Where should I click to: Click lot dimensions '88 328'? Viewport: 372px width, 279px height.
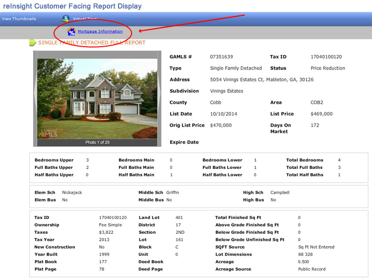pyautogui.click(x=306, y=254)
